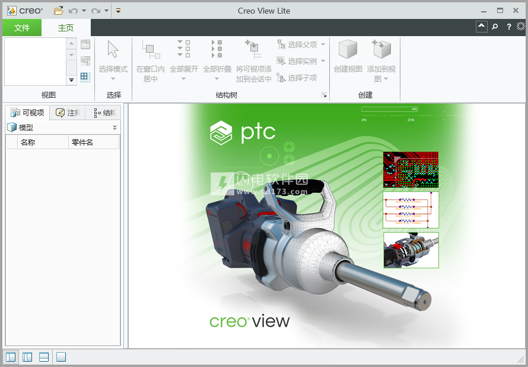Click the 选择模式 cursor arrow icon
Image resolution: width=528 pixels, height=367 pixels.
click(113, 49)
